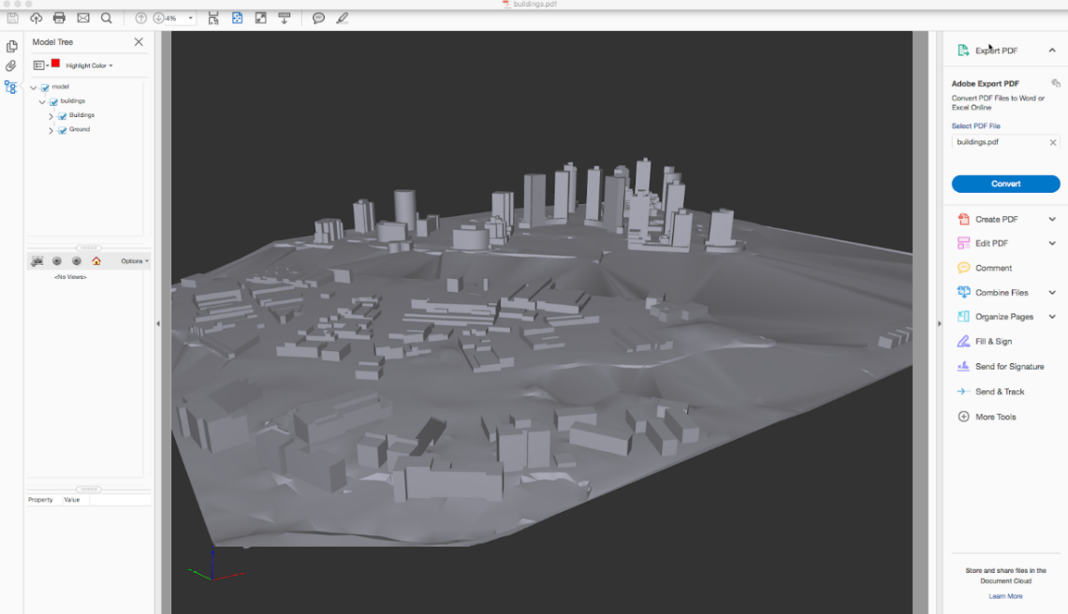The width and height of the screenshot is (1068, 614).
Task: Open the Search tool
Action: click(x=106, y=17)
